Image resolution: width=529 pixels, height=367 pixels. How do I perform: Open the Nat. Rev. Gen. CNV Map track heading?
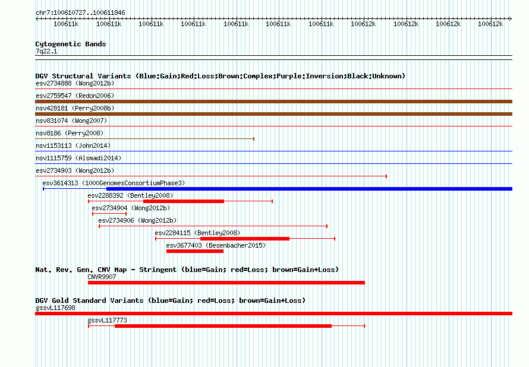click(x=187, y=270)
